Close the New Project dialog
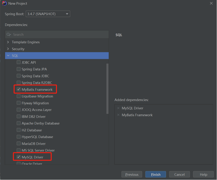 pyautogui.click(x=211, y=3)
